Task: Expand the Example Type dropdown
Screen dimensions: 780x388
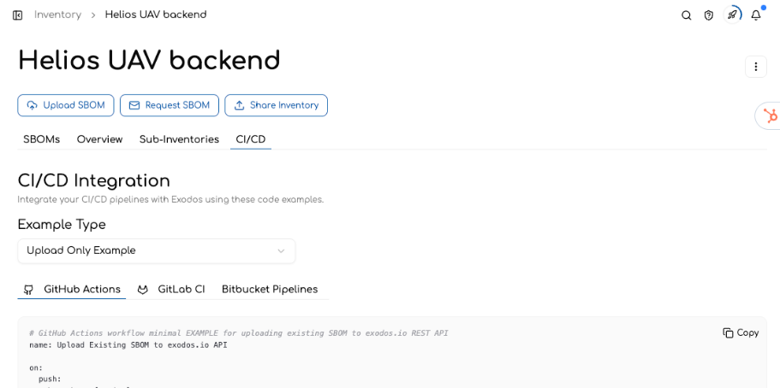Action: [156, 250]
